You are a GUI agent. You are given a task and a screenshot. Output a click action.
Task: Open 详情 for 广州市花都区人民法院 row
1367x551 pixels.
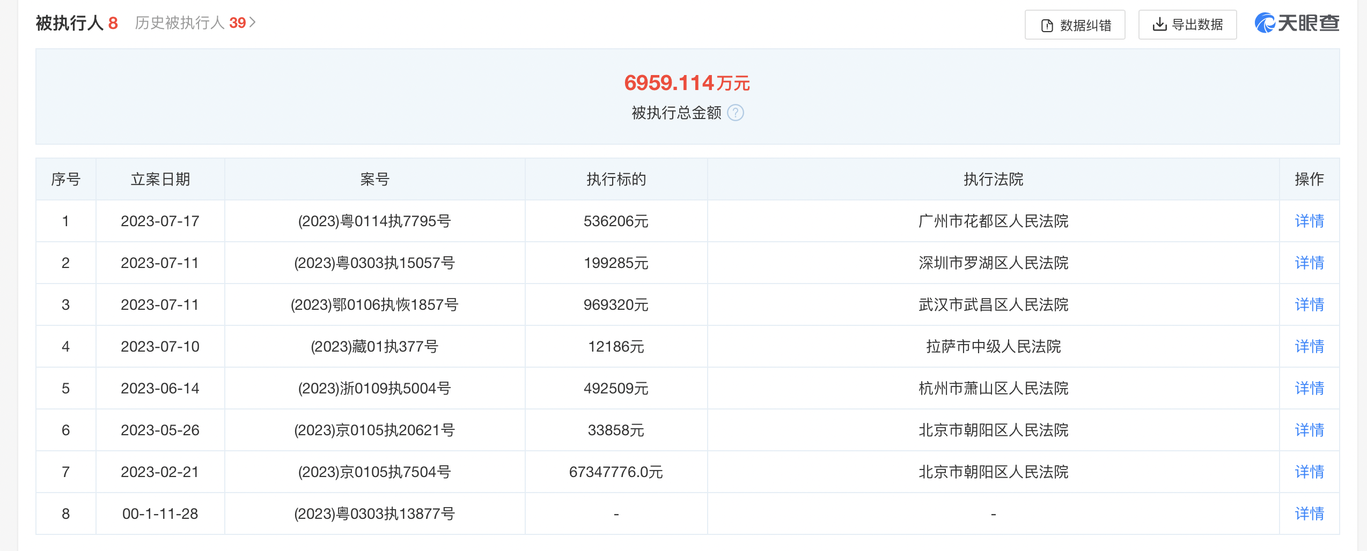(x=1309, y=221)
